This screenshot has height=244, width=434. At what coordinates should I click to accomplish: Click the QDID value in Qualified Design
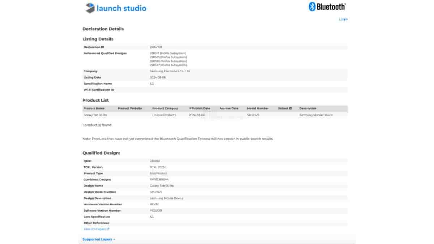coord(155,161)
